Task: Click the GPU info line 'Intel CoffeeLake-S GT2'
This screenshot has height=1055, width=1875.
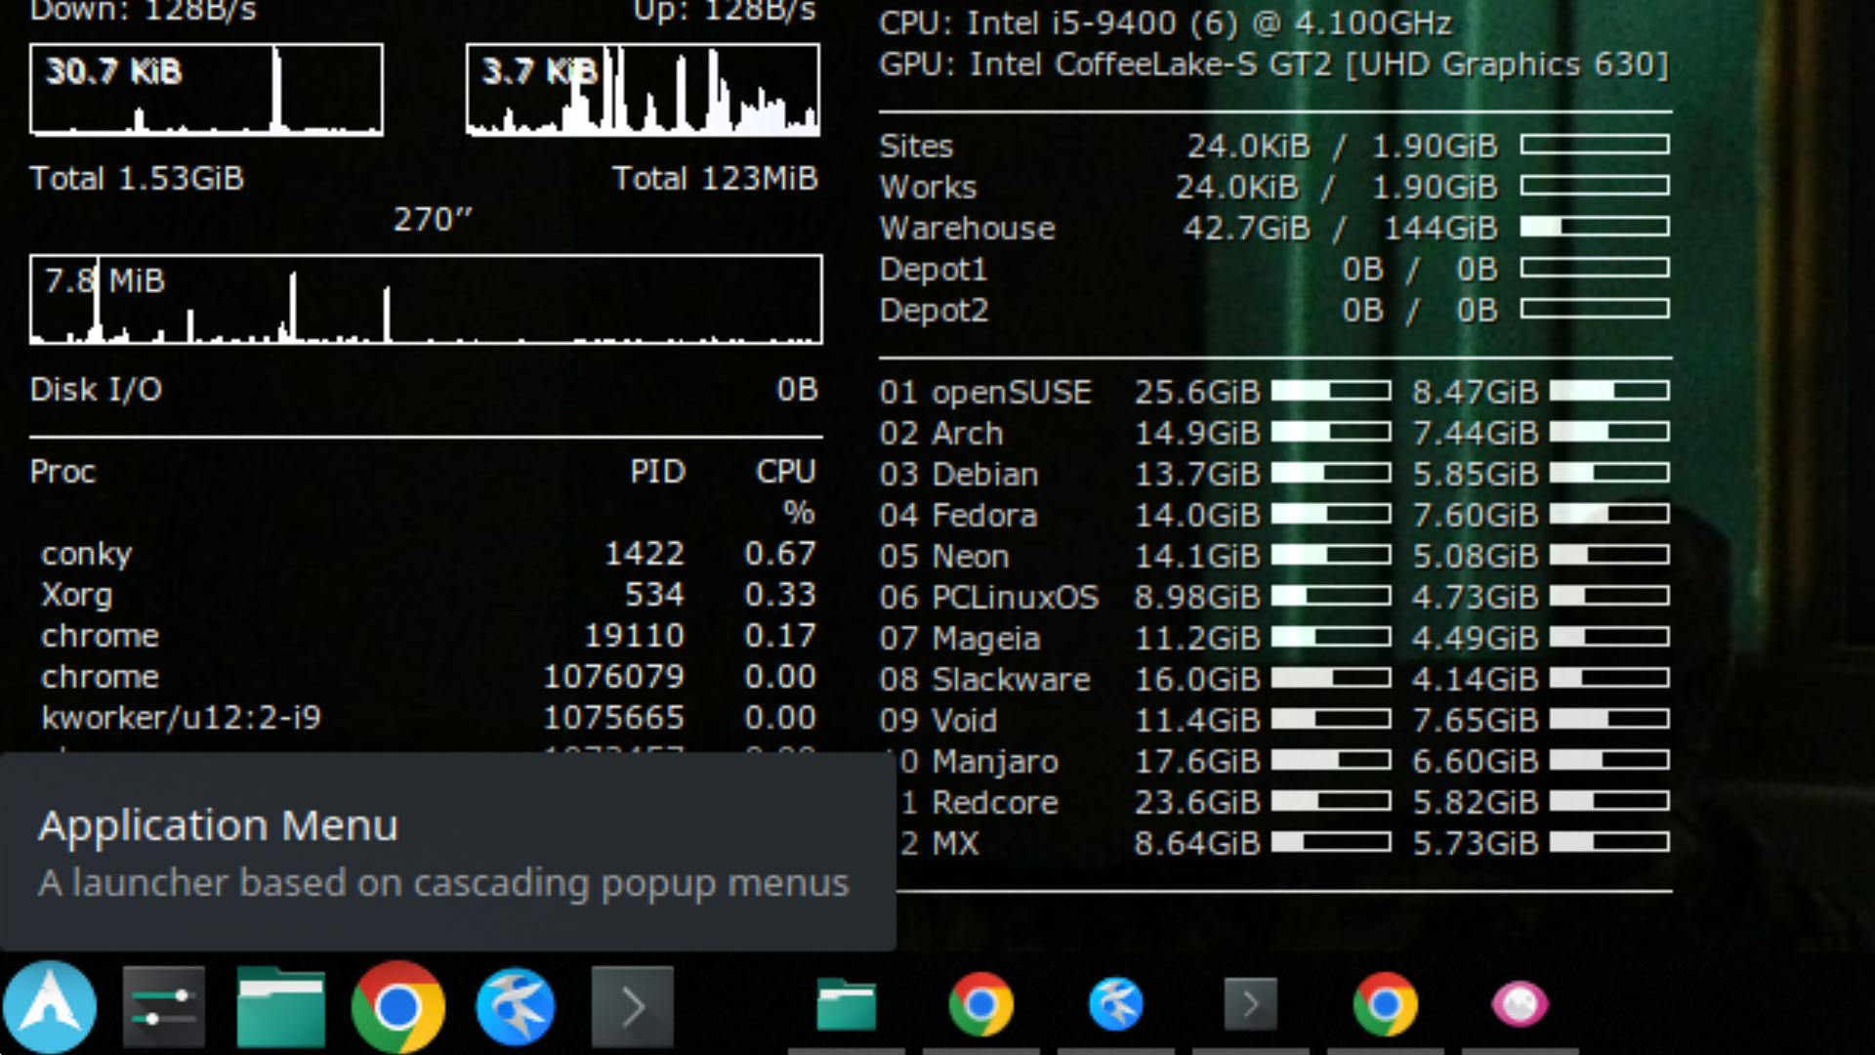Action: pyautogui.click(x=1149, y=64)
